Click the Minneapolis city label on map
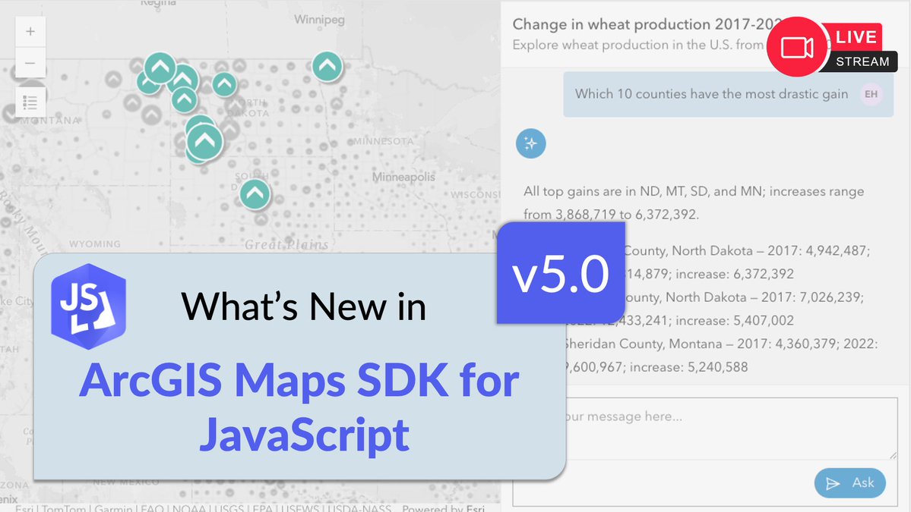Viewport: 911px width, 512px height. click(x=403, y=176)
